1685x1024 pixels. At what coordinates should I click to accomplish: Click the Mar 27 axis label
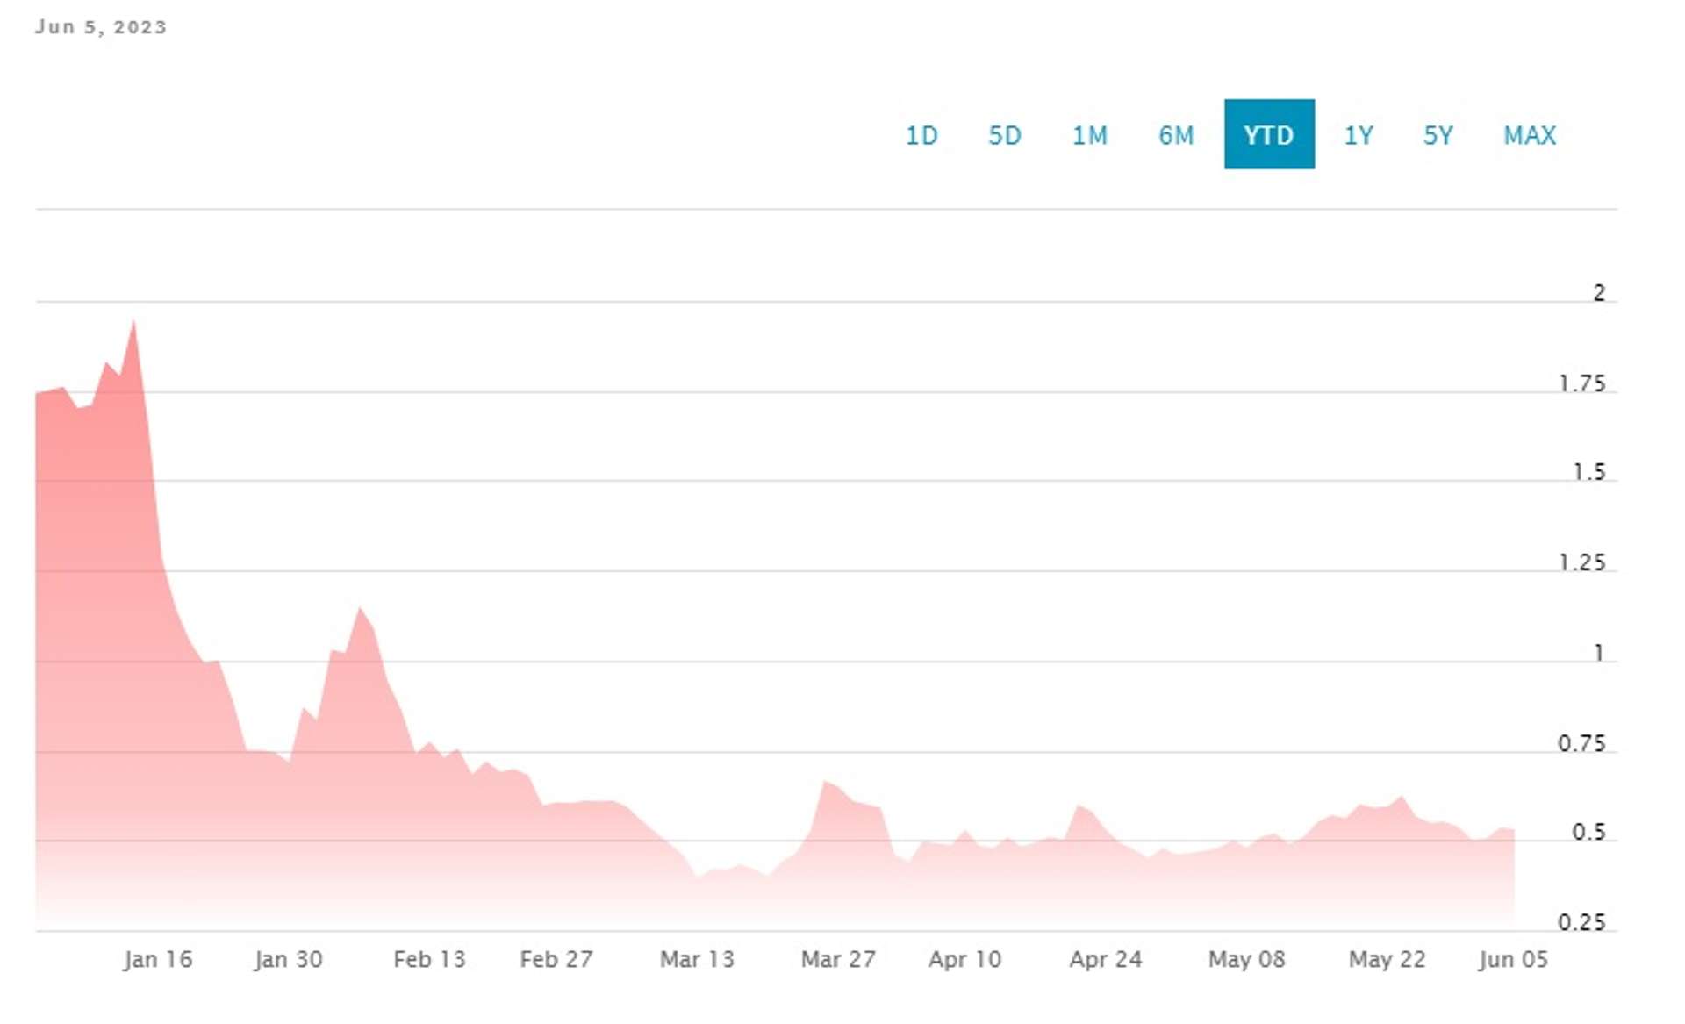(838, 959)
